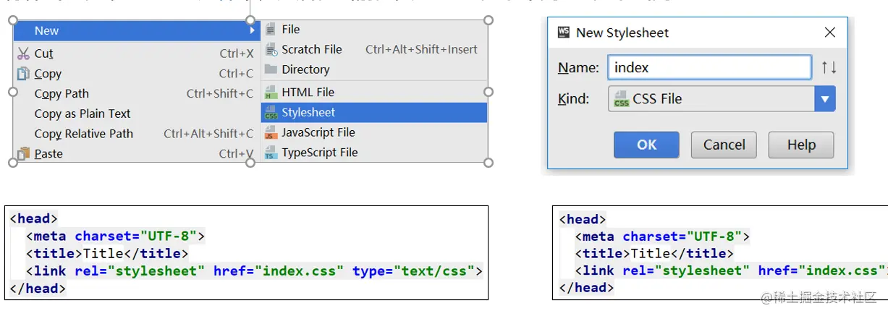
Task: Select JavaScript File in submenu
Action: [x=373, y=132]
